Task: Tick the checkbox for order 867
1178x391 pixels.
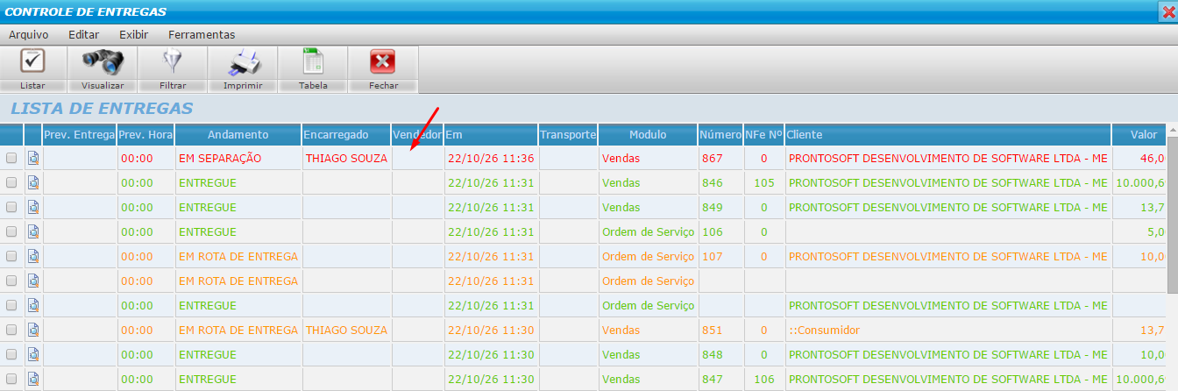Action: (x=11, y=159)
